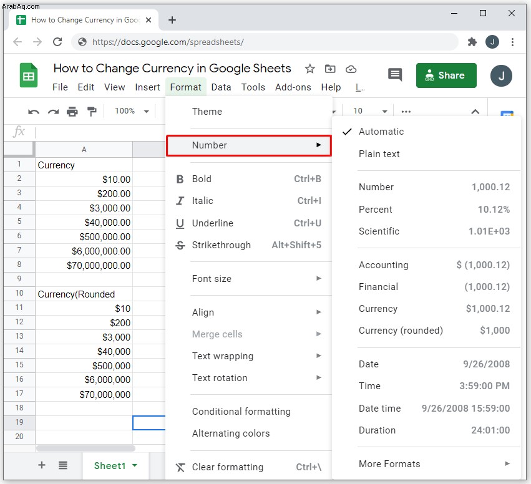Click the Undo arrow in the toolbar
The height and width of the screenshot is (484, 531).
pyautogui.click(x=34, y=112)
